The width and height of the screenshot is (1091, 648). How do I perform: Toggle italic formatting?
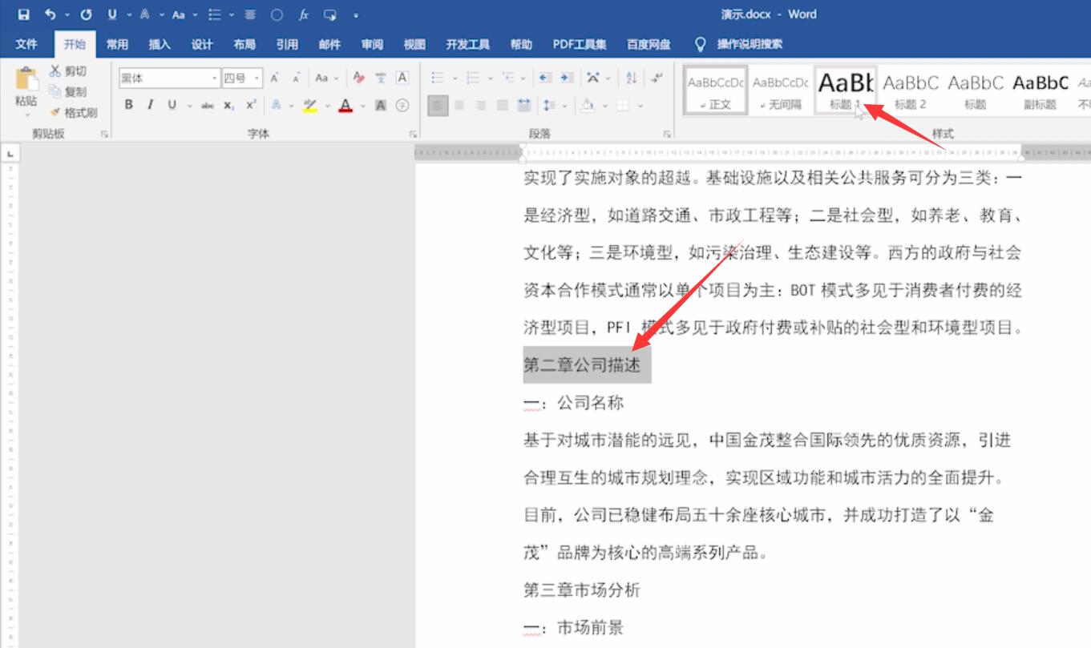[150, 105]
